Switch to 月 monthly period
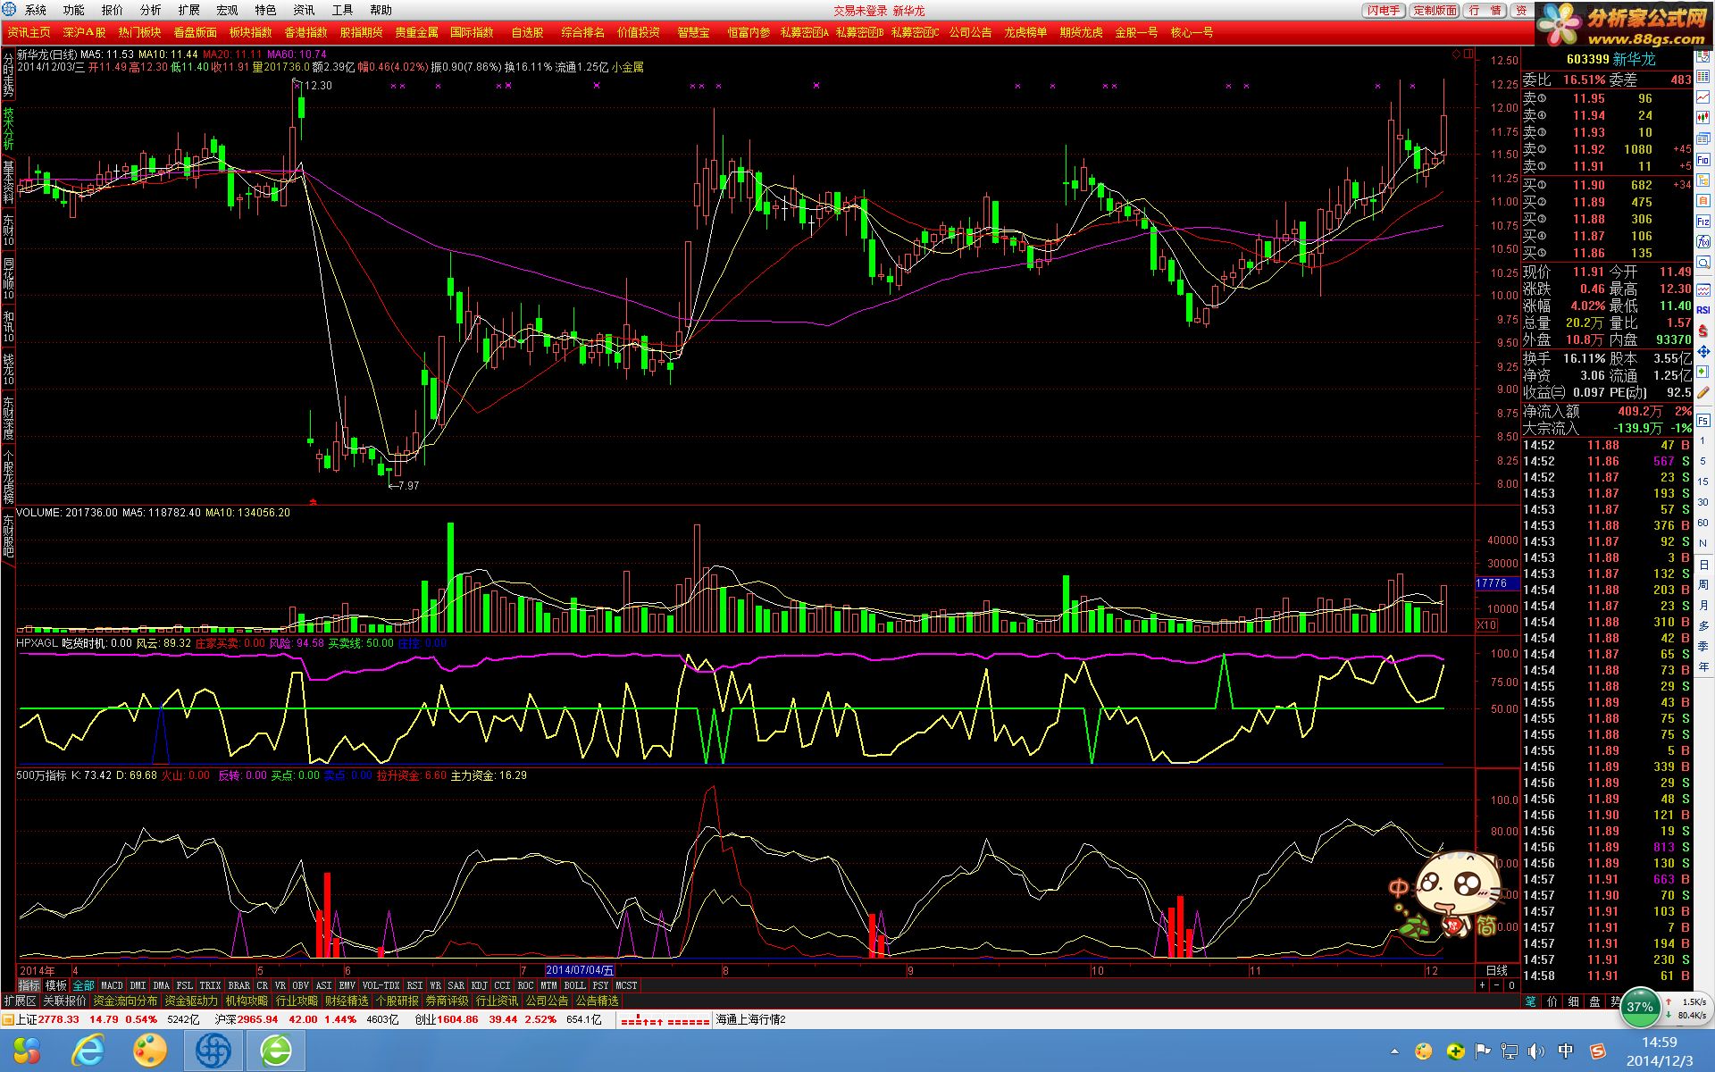Viewport: 1715px width, 1072px height. 1703,606
